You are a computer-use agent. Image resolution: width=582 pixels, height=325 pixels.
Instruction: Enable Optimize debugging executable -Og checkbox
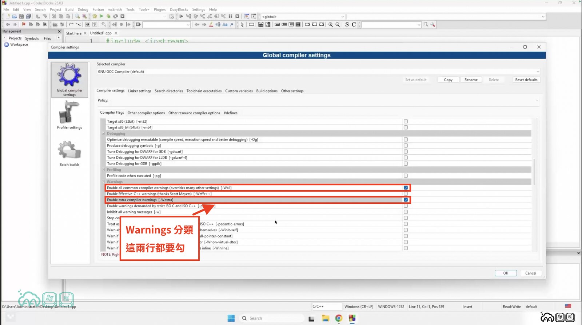[406, 139]
